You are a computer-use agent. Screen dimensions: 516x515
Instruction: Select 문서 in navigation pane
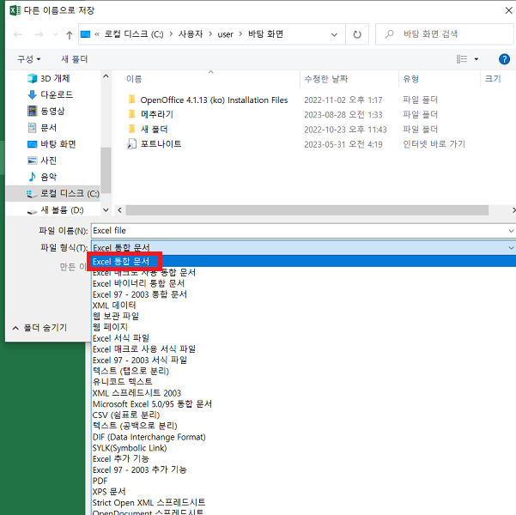[42, 128]
